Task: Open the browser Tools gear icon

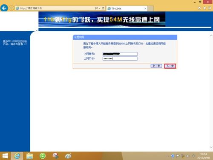Action: pos(210,8)
